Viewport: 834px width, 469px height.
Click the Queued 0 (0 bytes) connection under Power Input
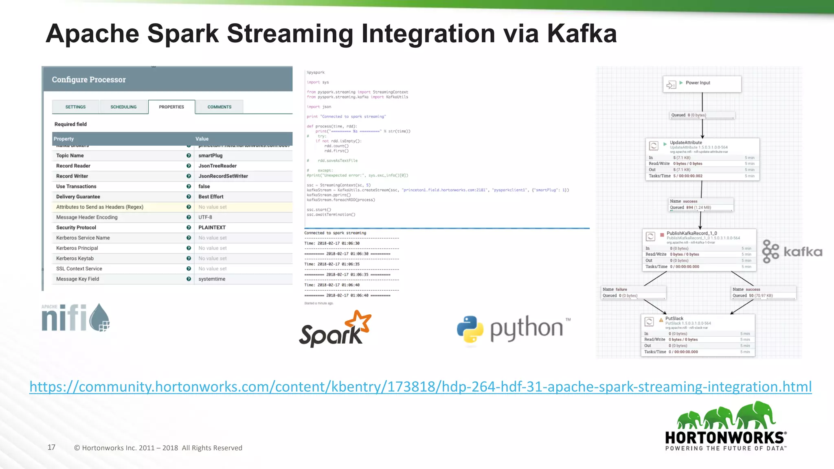(702, 115)
